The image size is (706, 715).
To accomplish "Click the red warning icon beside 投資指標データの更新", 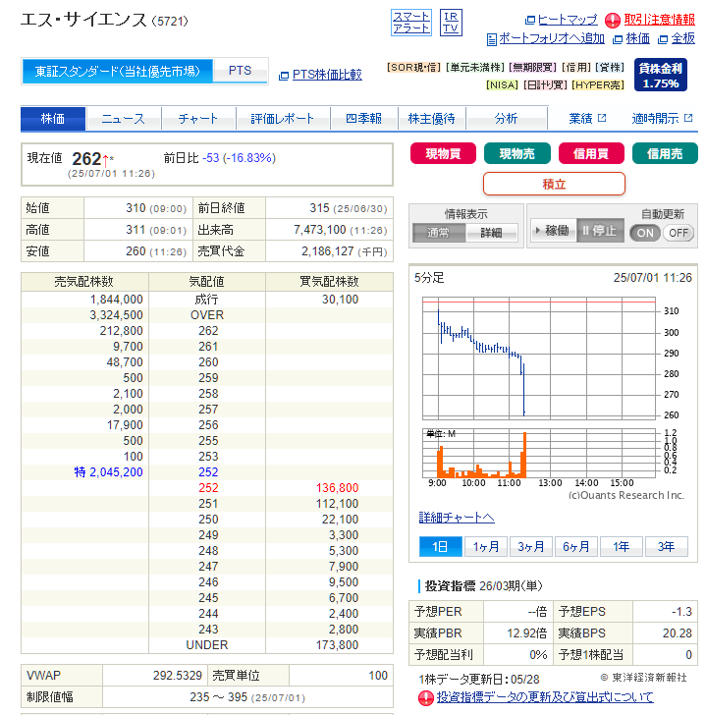I will click(x=426, y=697).
